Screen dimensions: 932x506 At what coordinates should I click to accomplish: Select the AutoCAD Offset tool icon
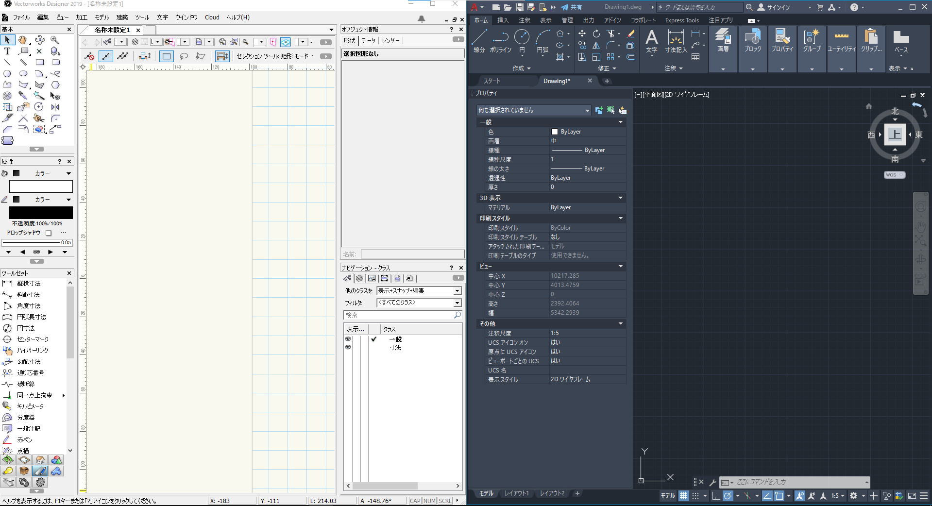[630, 57]
